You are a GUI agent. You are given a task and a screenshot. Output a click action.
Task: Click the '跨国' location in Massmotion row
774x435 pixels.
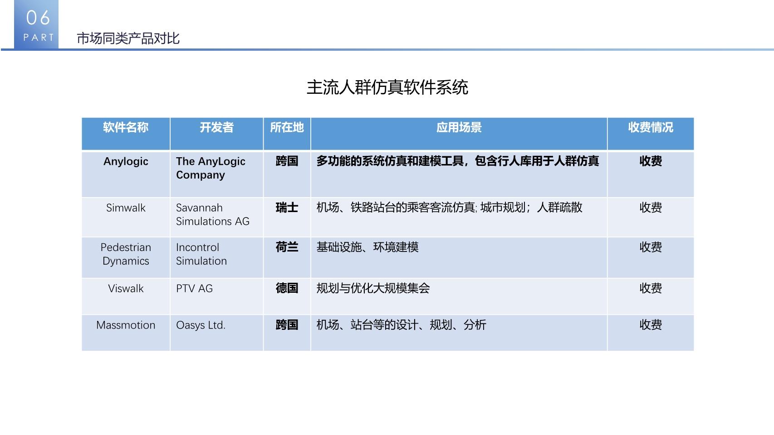[287, 333]
